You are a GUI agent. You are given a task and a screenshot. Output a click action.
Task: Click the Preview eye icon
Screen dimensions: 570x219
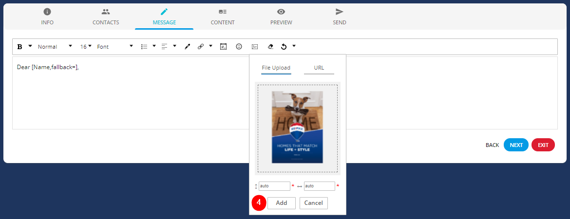pos(281,12)
